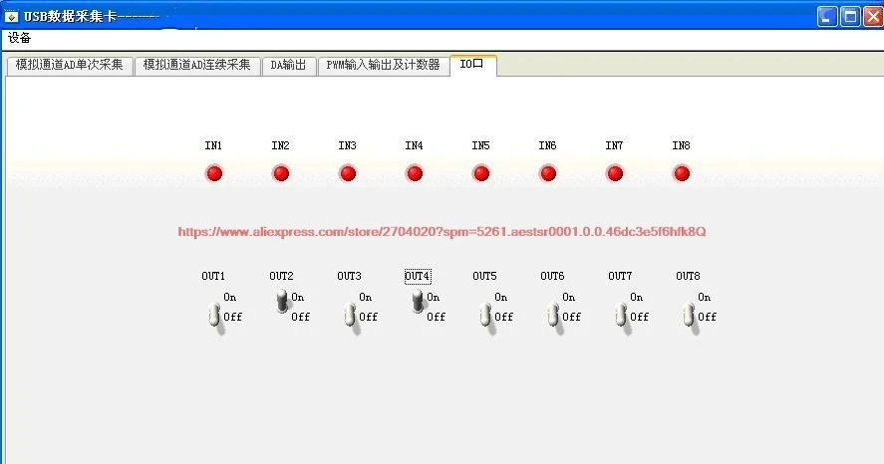Click the IN5 label
This screenshot has height=464, width=884.
[x=481, y=145]
